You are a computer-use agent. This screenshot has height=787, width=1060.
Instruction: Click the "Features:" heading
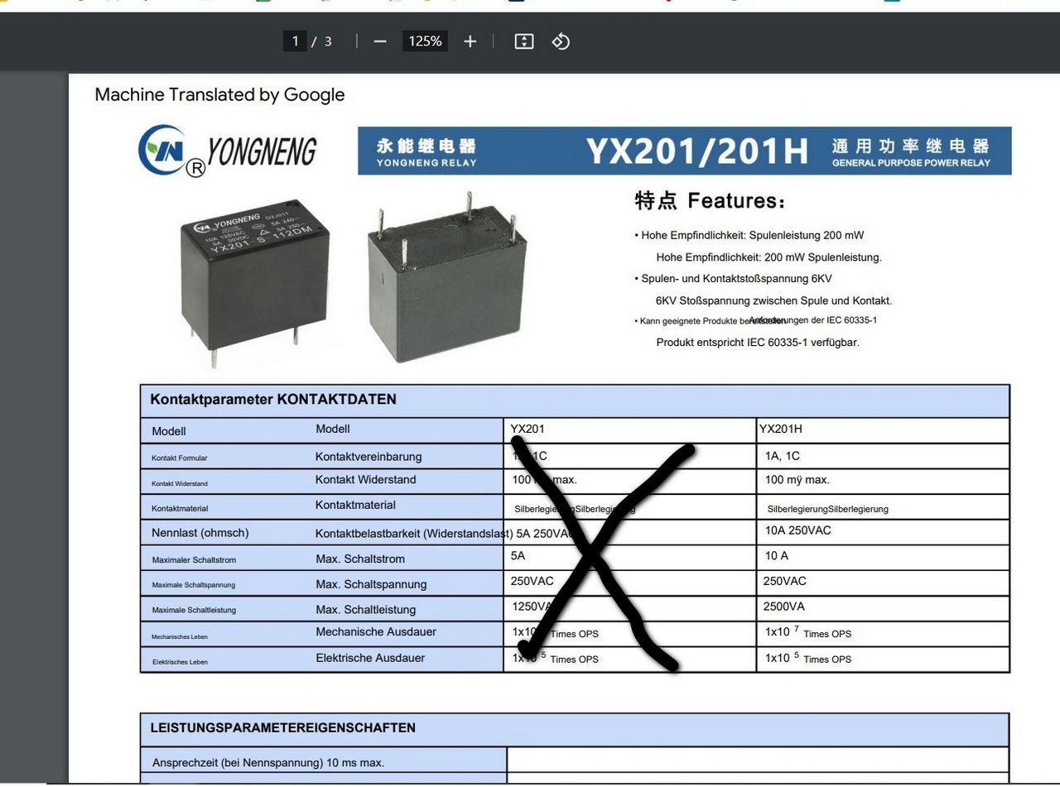[x=735, y=201]
